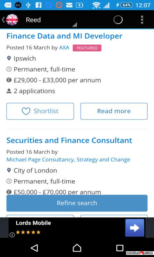Open the AXA company link
Image resolution: width=154 pixels, height=257 pixels.
point(64,48)
